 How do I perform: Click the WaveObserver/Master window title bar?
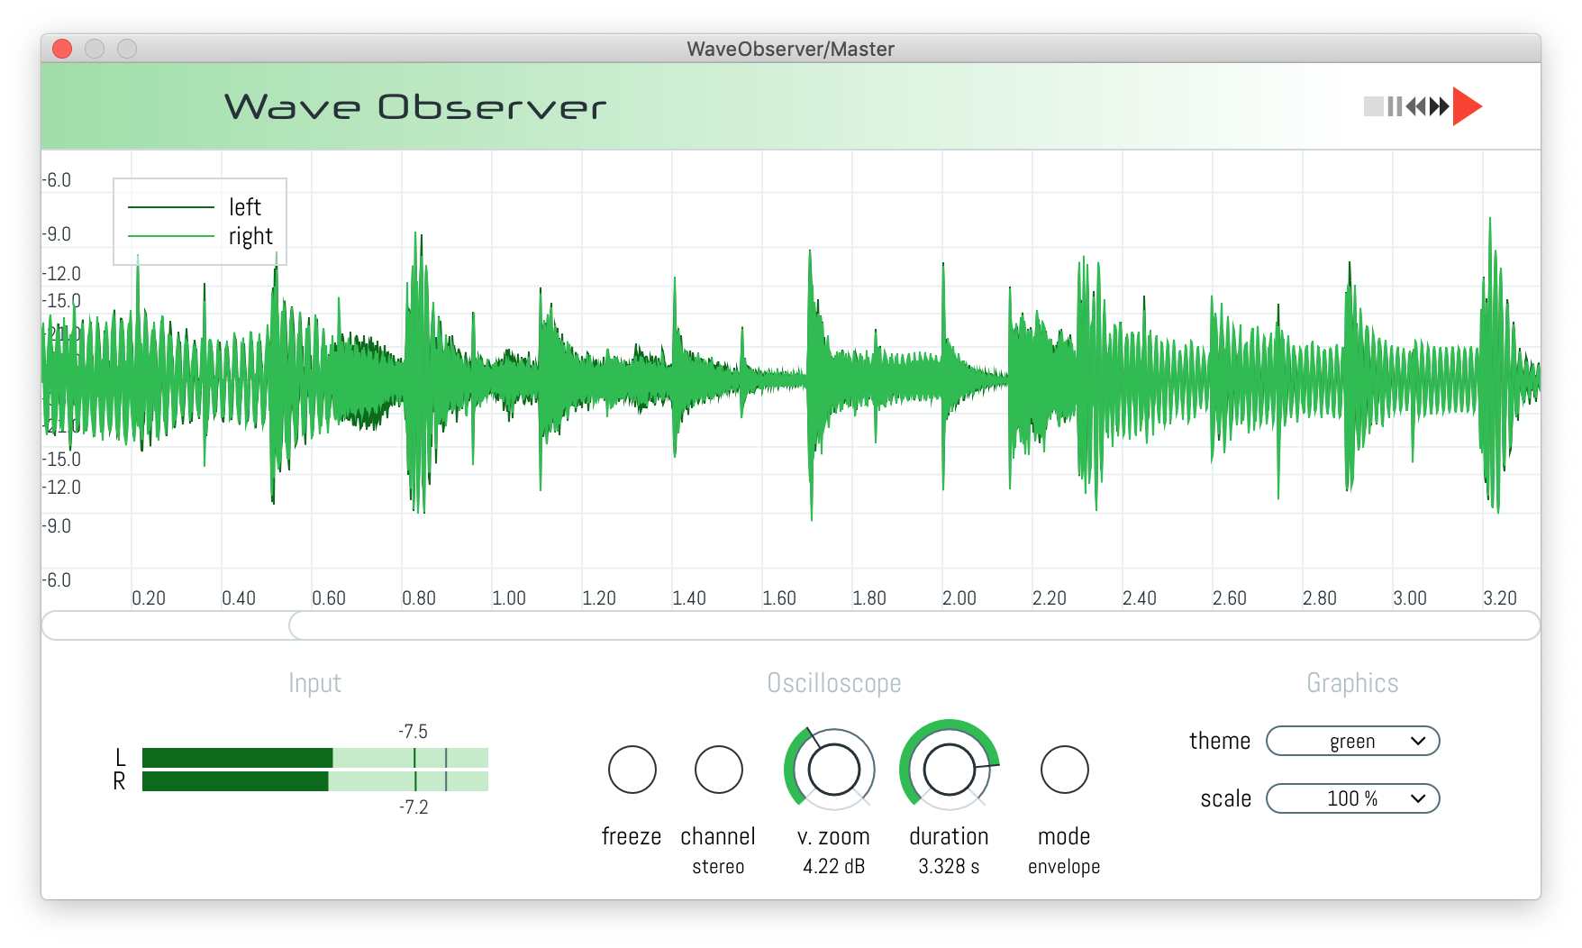click(790, 49)
